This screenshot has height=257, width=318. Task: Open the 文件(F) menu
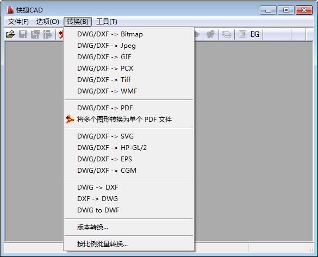(18, 22)
